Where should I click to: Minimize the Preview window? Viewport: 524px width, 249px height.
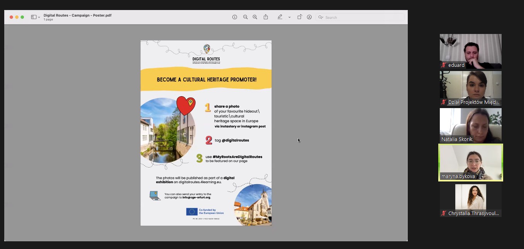tap(17, 17)
